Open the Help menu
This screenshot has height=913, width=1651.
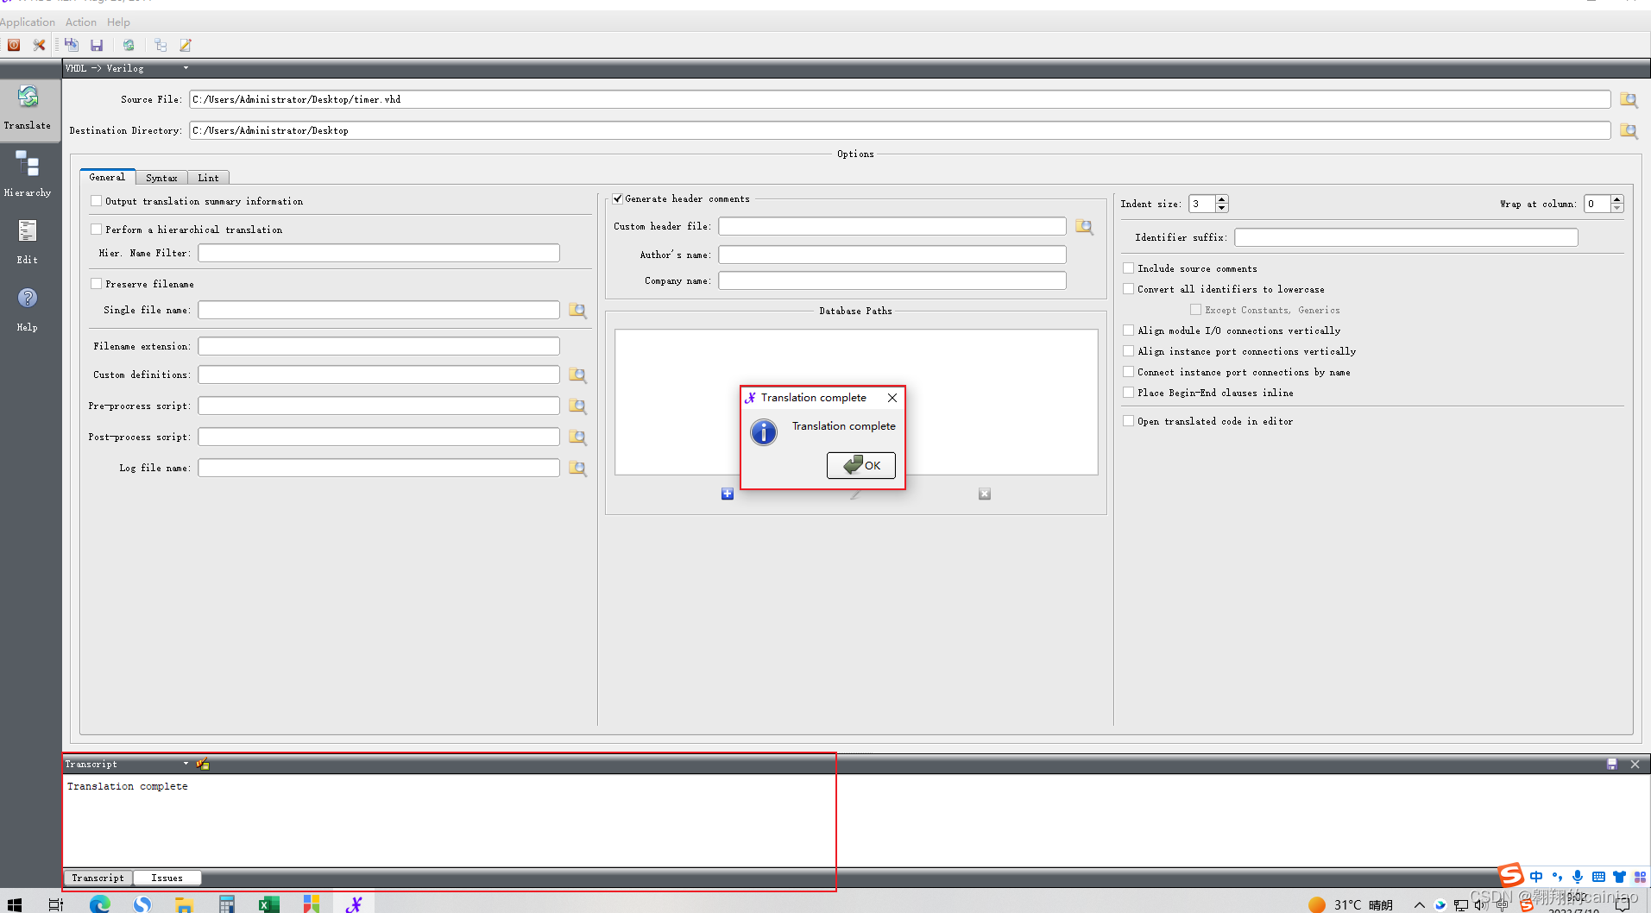118,22
